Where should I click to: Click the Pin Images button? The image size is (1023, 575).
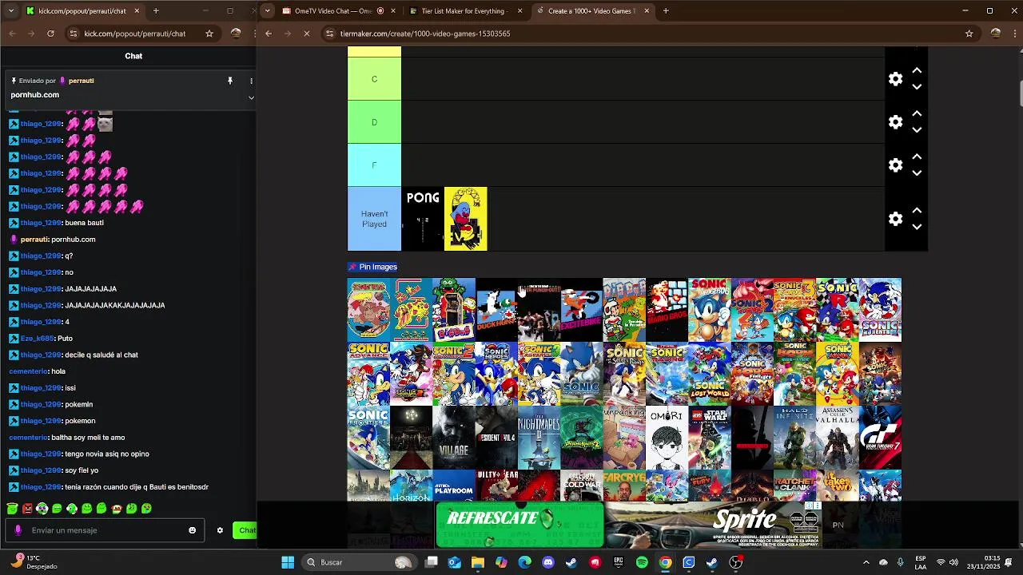pos(372,267)
